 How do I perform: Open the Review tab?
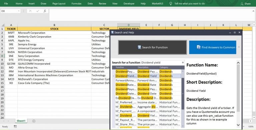click(103, 4)
